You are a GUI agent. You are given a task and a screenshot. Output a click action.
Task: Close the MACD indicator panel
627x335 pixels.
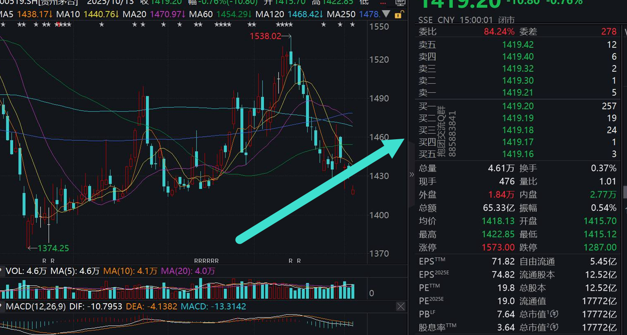pos(400,306)
